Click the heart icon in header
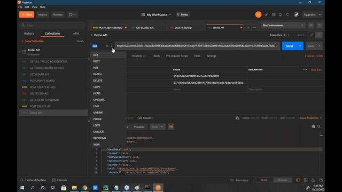Screen dimensions: 342x192 pyautogui.click(x=287, y=14)
